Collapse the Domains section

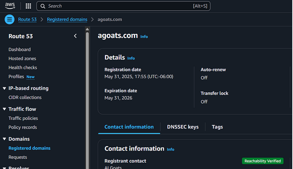pos(4,139)
